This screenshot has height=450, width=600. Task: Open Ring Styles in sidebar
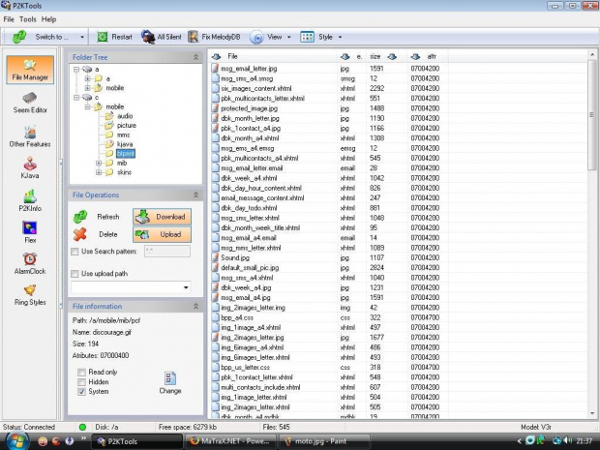(x=29, y=295)
